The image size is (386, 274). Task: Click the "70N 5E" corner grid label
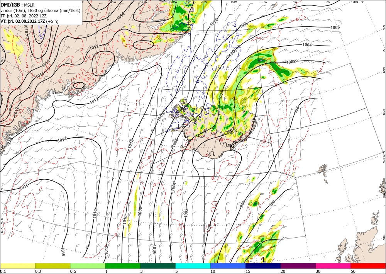[x=358, y=2]
